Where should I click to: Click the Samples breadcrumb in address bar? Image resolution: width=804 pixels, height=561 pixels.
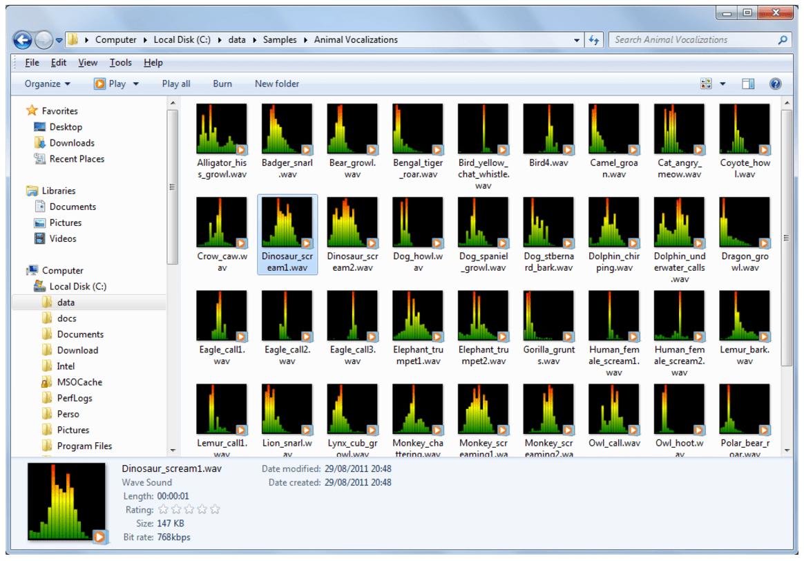[280, 40]
